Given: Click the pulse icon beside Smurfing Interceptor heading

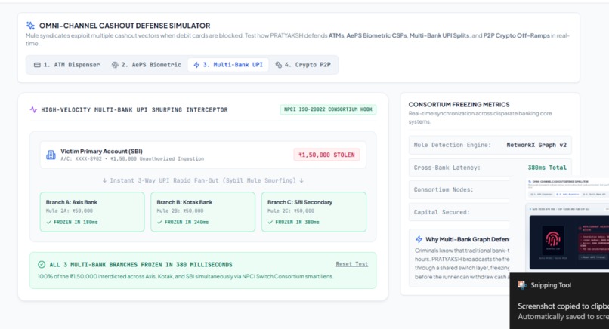Looking at the screenshot, I should click(33, 110).
